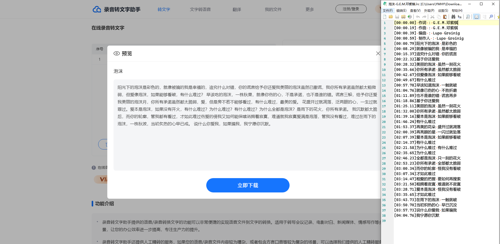Click the 序号 table column header
Screen dimensions: 500x244
pos(99,49)
